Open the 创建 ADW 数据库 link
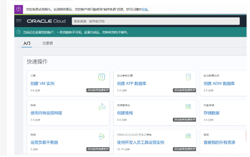Screen dimensions: 250x157 219,84
